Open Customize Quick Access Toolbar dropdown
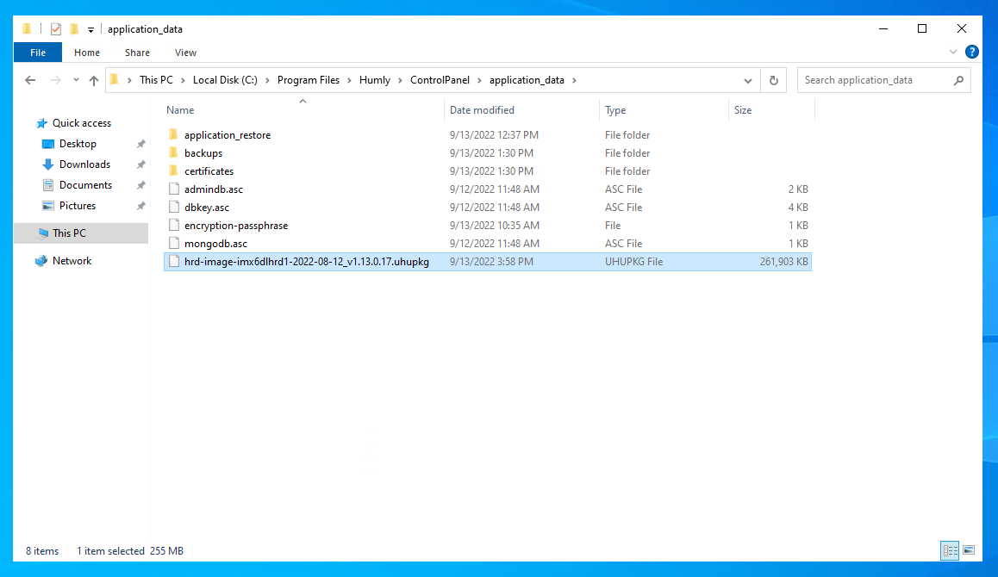Image resolution: width=998 pixels, height=577 pixels. pyautogui.click(x=90, y=29)
